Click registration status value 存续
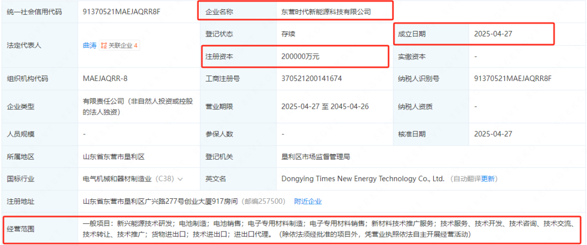Screen dimensions: 587x245 pyautogui.click(x=288, y=34)
